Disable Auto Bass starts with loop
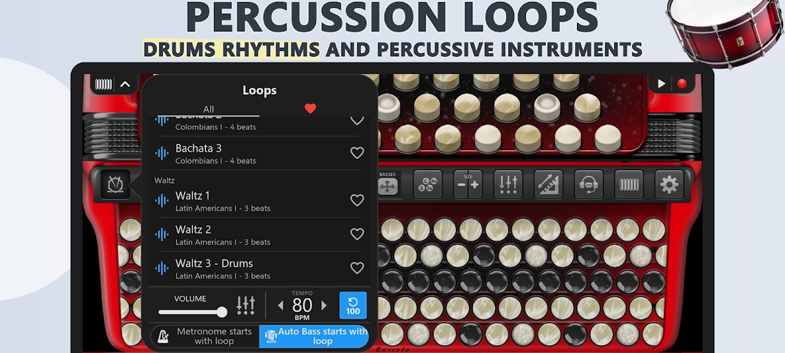 pos(314,337)
